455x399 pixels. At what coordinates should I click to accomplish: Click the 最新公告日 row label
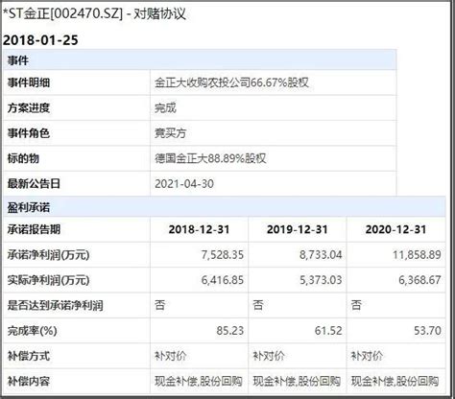[x=34, y=183]
